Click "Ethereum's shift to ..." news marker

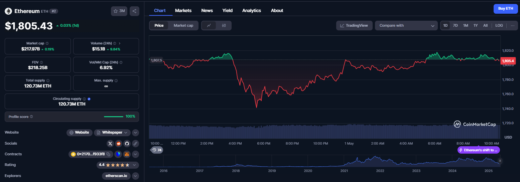479,150
